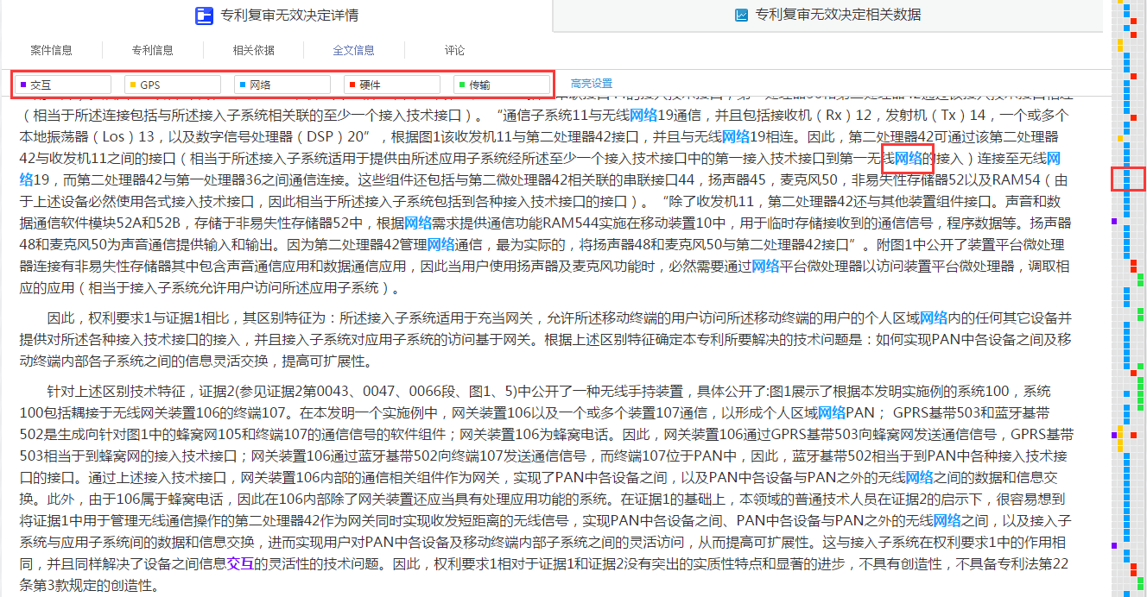Toggle the GPS keyword highlight label
Viewport: 1147px width, 597px height.
pyautogui.click(x=150, y=85)
